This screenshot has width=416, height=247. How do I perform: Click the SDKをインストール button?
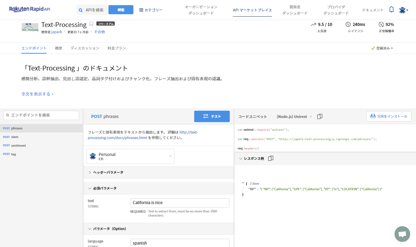click(x=389, y=116)
